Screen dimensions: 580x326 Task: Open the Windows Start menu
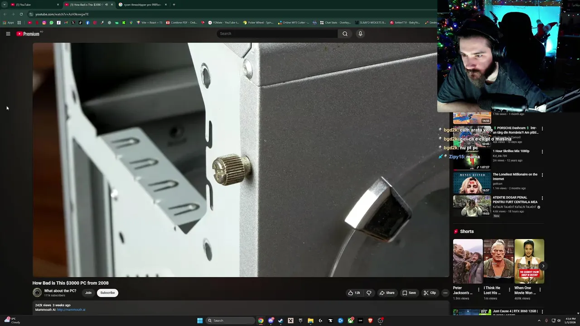pos(200,321)
